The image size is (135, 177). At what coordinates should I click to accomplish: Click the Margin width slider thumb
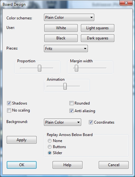click(x=76, y=68)
